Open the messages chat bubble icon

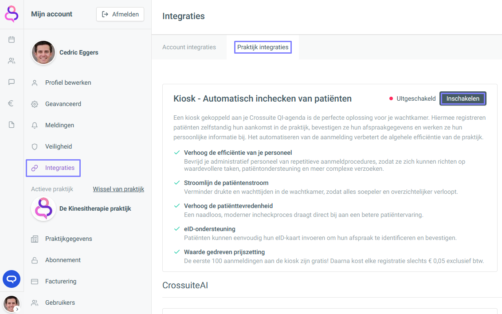(12, 82)
